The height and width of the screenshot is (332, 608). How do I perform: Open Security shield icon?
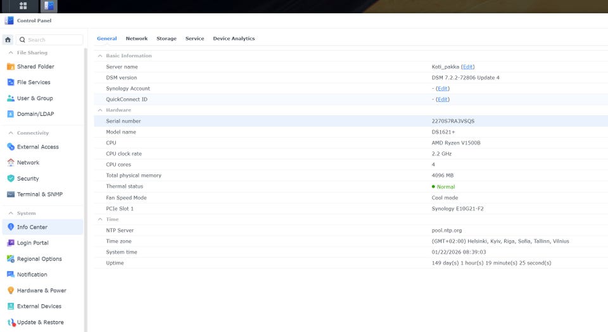pyautogui.click(x=11, y=179)
